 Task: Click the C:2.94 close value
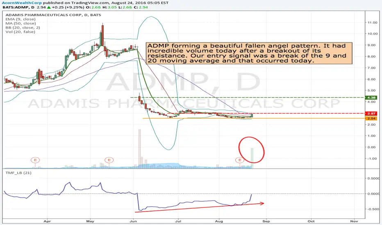click(141, 7)
